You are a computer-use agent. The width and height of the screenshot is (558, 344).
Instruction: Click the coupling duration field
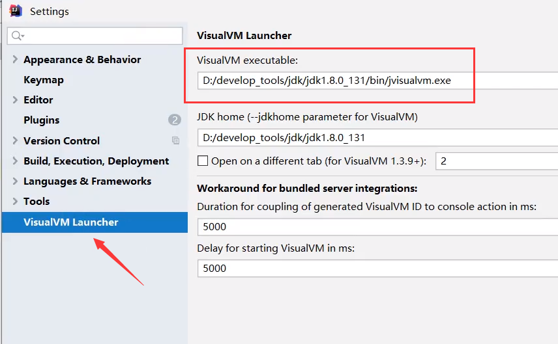coord(377,227)
